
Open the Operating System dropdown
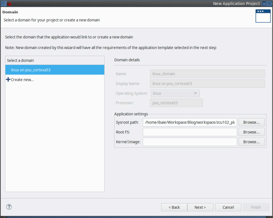pos(175,93)
